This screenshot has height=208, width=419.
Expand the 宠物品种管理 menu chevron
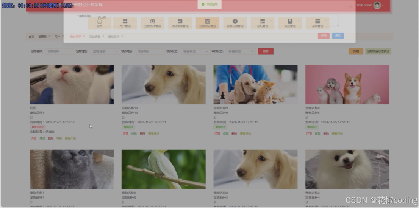pyautogui.click(x=161, y=20)
